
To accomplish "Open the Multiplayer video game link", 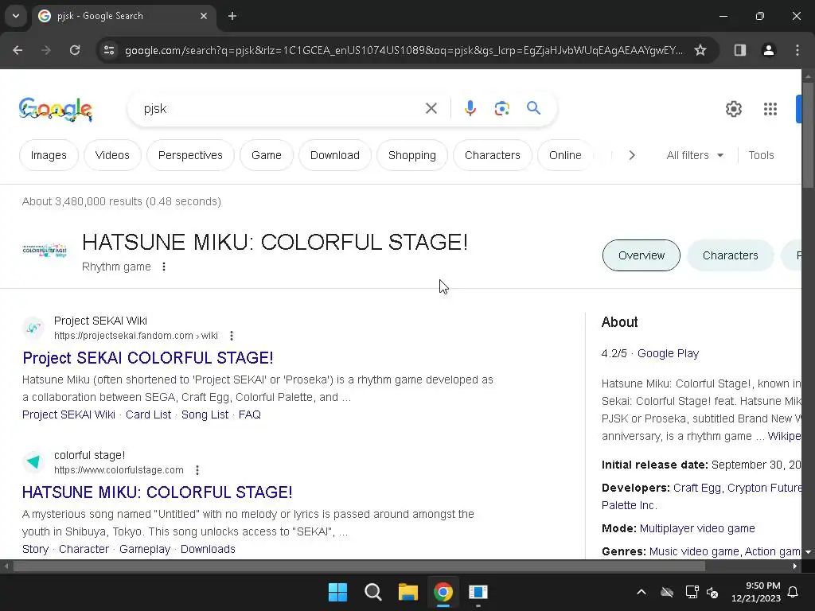I will pyautogui.click(x=697, y=528).
